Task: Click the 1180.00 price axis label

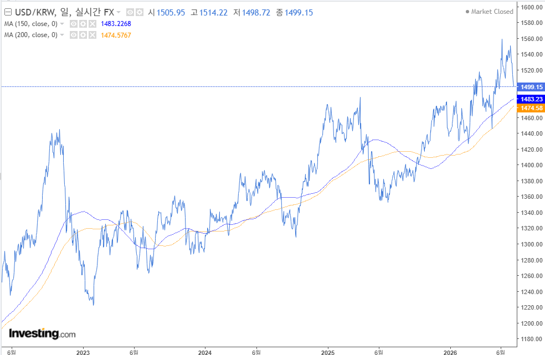Action: click(532, 339)
